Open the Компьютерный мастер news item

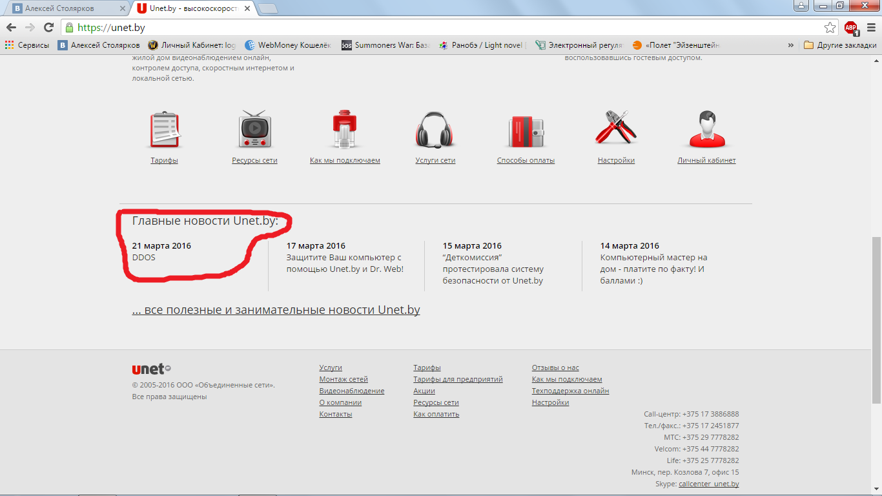point(653,269)
